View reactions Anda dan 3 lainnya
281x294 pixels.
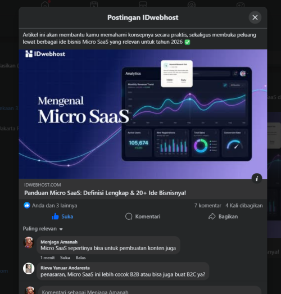[55, 206]
